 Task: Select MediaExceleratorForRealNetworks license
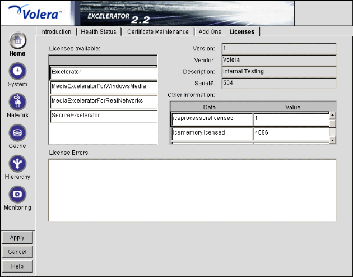(x=104, y=102)
